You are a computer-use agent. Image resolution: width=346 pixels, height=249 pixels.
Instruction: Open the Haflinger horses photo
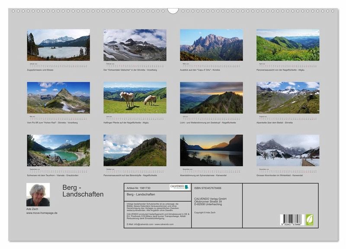point(135,98)
